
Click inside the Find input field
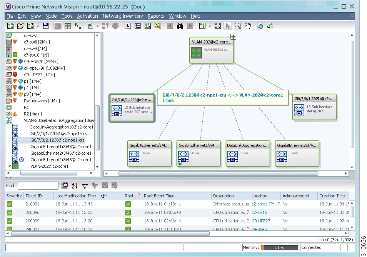tap(38, 185)
